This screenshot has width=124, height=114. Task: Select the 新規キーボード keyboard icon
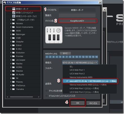click(x=14, y=9)
